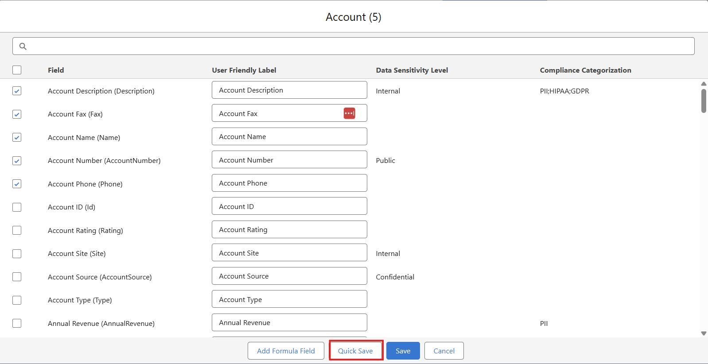Cancel the field selection dialog
This screenshot has width=708, height=364.
pyautogui.click(x=443, y=351)
